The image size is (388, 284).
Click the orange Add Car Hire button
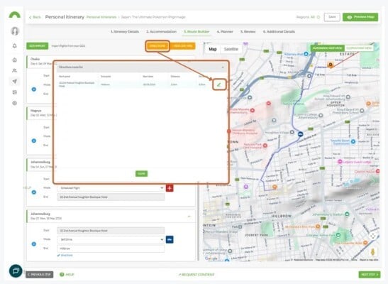click(182, 46)
